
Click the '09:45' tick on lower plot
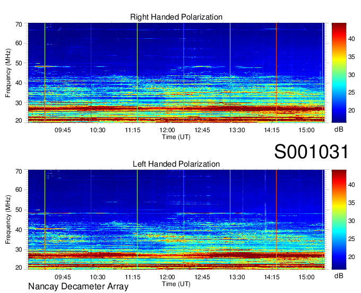point(63,277)
